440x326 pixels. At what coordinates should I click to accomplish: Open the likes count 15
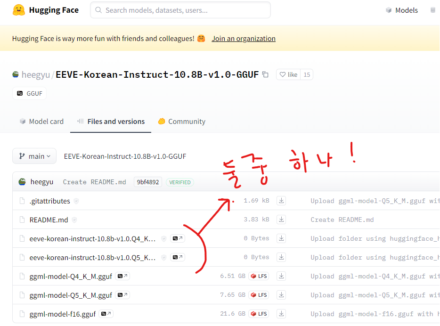pos(307,74)
